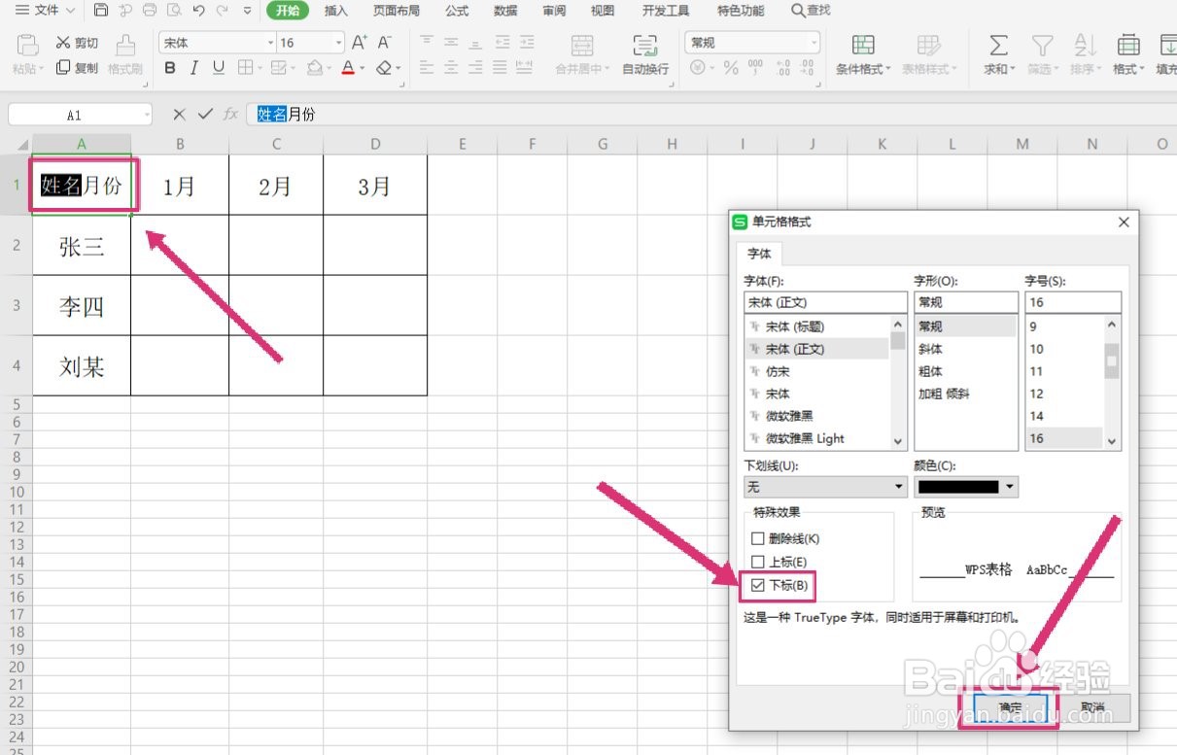Cancel formula bar entry with X icon
Screen dimensions: 1177x755
(x=179, y=115)
